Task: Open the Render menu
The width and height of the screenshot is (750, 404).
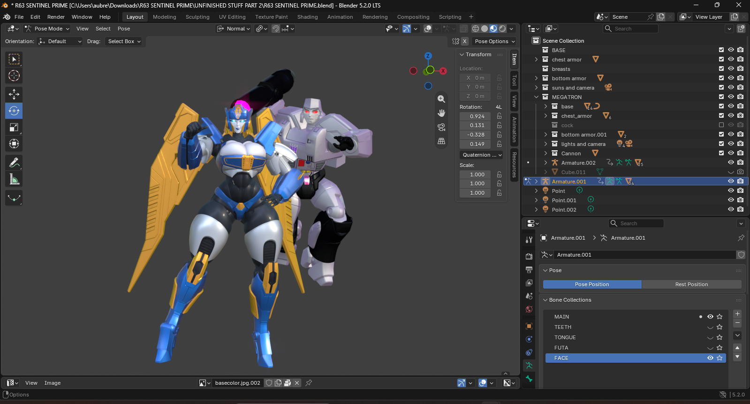Action: coord(56,17)
